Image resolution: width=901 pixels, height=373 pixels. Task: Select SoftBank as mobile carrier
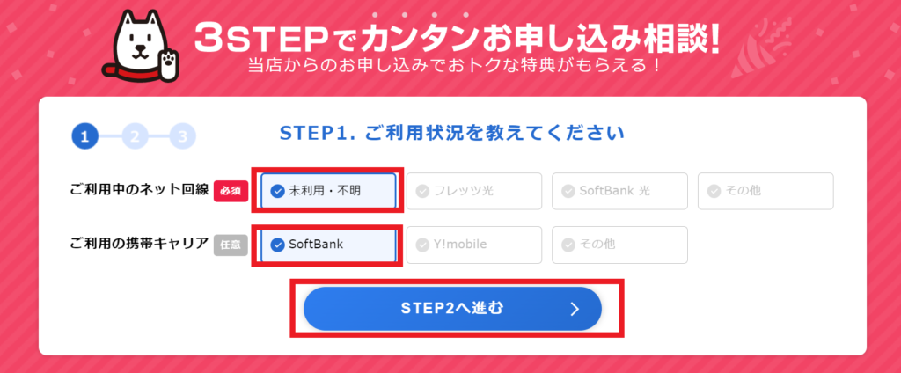[328, 245]
